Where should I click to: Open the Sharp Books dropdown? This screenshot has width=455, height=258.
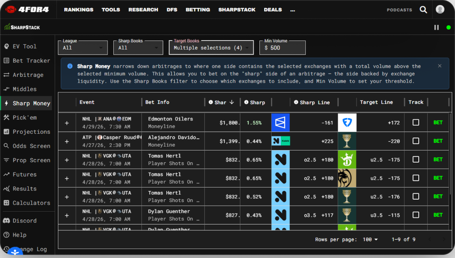(x=138, y=48)
